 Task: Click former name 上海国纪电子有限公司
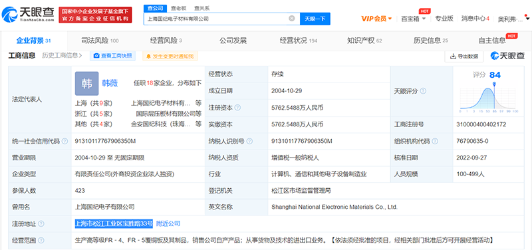pyautogui.click(x=105, y=207)
